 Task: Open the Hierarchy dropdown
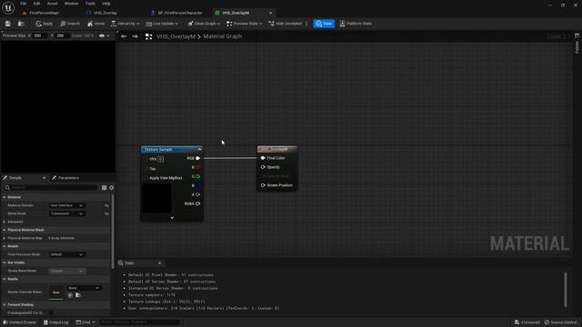(125, 24)
